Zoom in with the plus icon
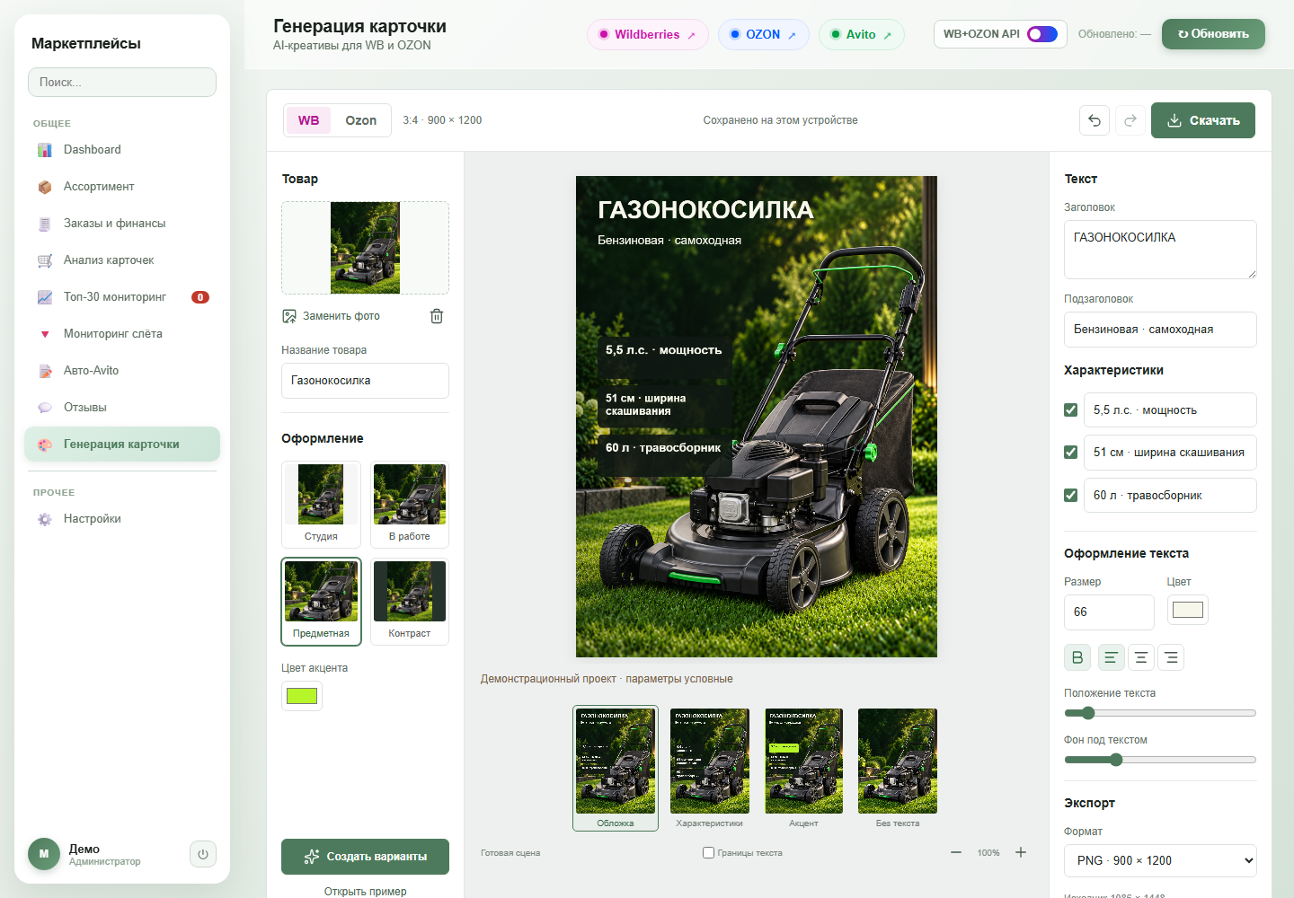Viewport: 1294px width, 898px height. pos(1021,852)
